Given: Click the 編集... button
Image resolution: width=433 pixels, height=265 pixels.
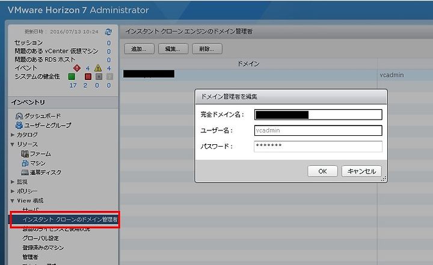Looking at the screenshot, I should coord(173,49).
